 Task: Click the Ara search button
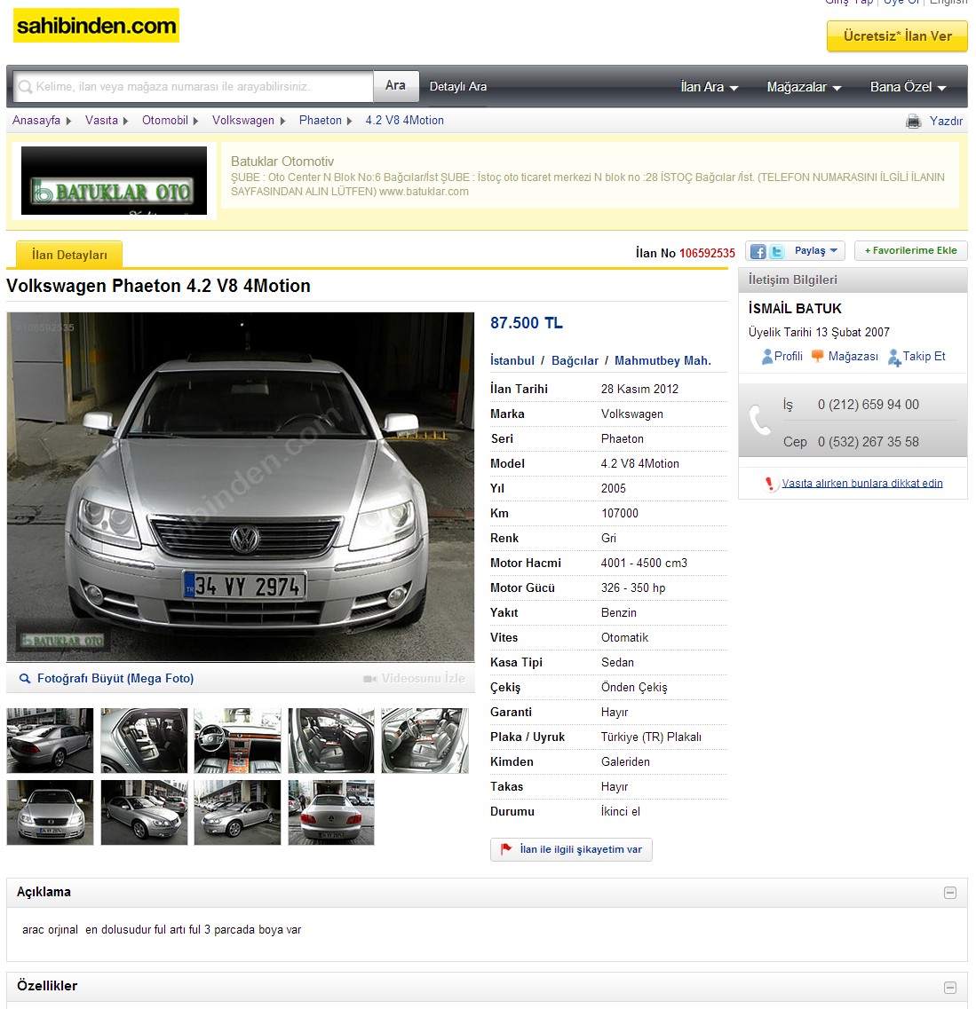click(396, 85)
